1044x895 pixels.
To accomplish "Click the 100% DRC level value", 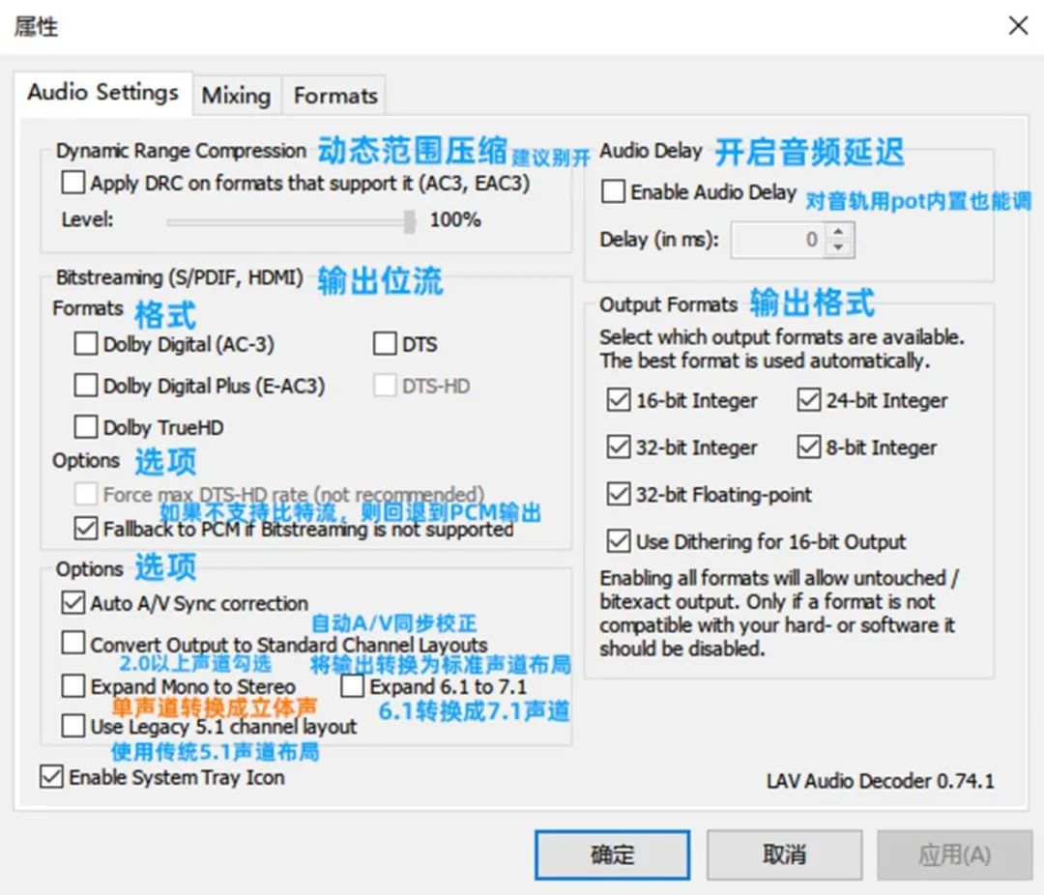I will 455,219.
